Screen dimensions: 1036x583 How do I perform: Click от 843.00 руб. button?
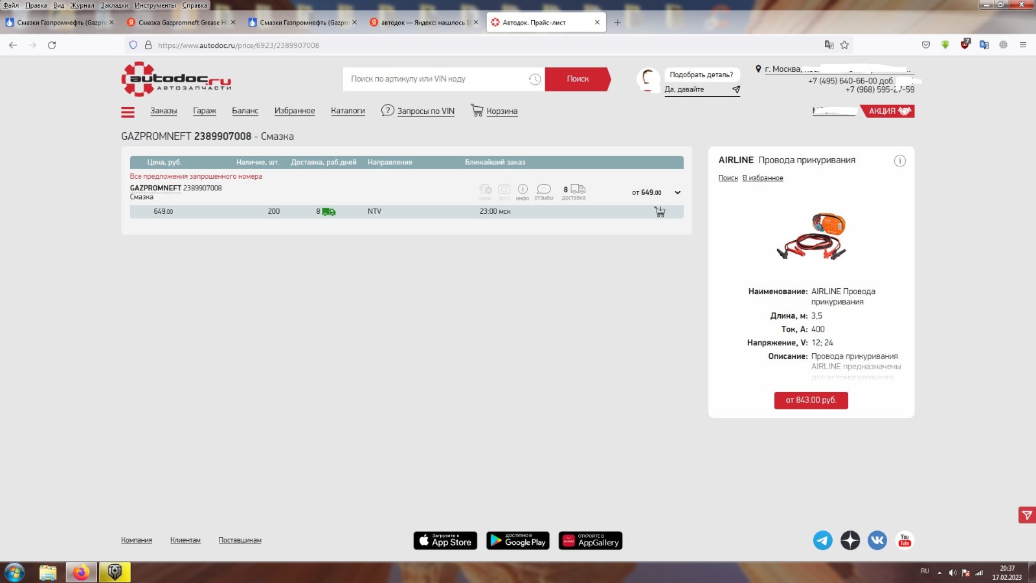click(811, 400)
